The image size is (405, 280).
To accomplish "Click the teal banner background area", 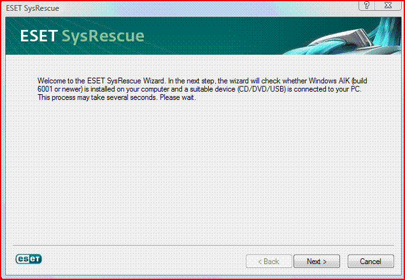I will (206, 36).
